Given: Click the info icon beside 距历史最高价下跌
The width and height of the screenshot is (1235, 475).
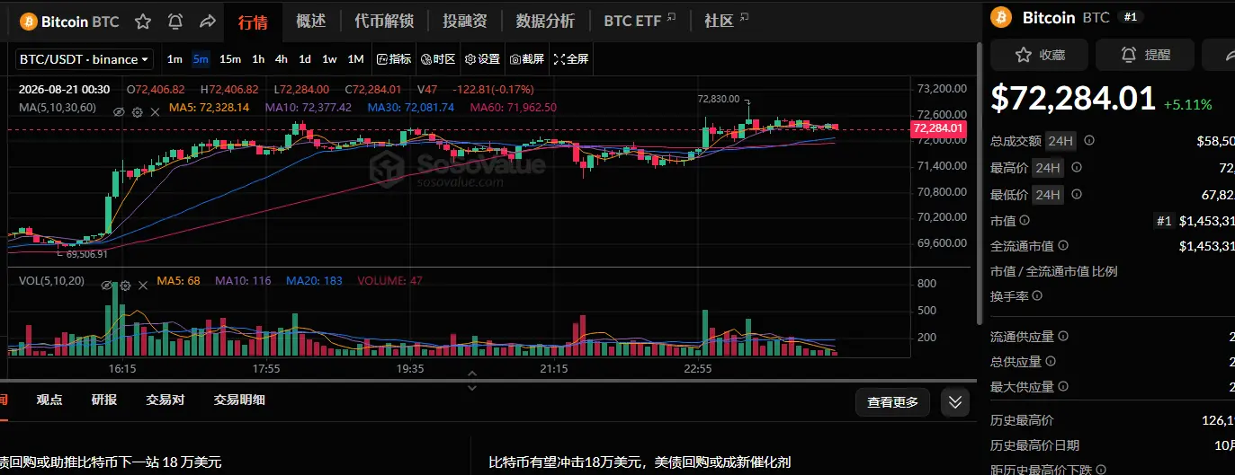Looking at the screenshot, I should (1102, 470).
